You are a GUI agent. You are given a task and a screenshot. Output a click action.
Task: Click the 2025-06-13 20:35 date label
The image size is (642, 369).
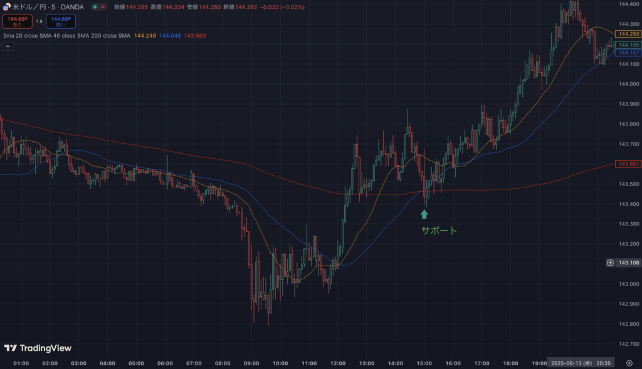[580, 363]
